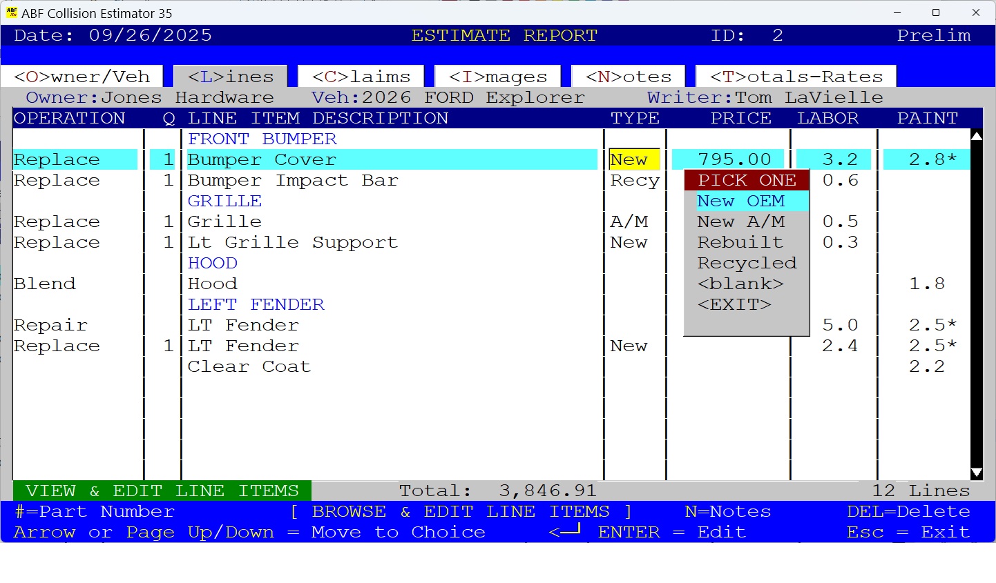Choose New A/M from the pick list
Screen dimensions: 996x583
[x=741, y=221]
